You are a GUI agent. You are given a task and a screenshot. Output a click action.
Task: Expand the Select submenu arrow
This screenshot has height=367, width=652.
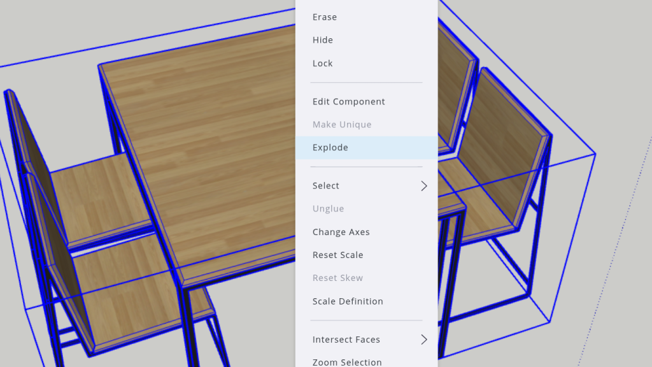[424, 186]
